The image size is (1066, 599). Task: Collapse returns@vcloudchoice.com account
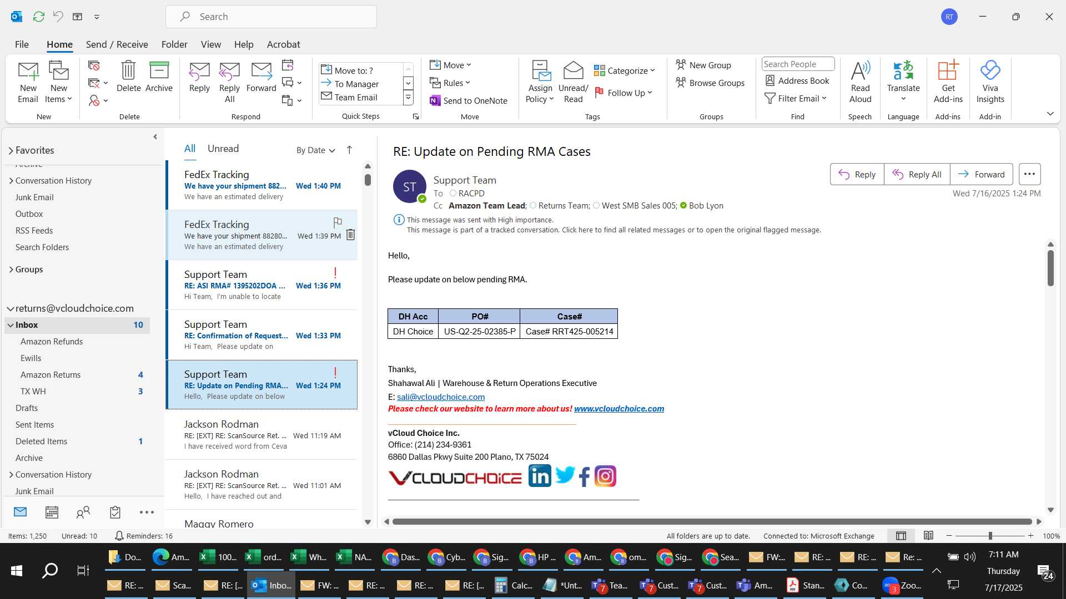point(10,308)
